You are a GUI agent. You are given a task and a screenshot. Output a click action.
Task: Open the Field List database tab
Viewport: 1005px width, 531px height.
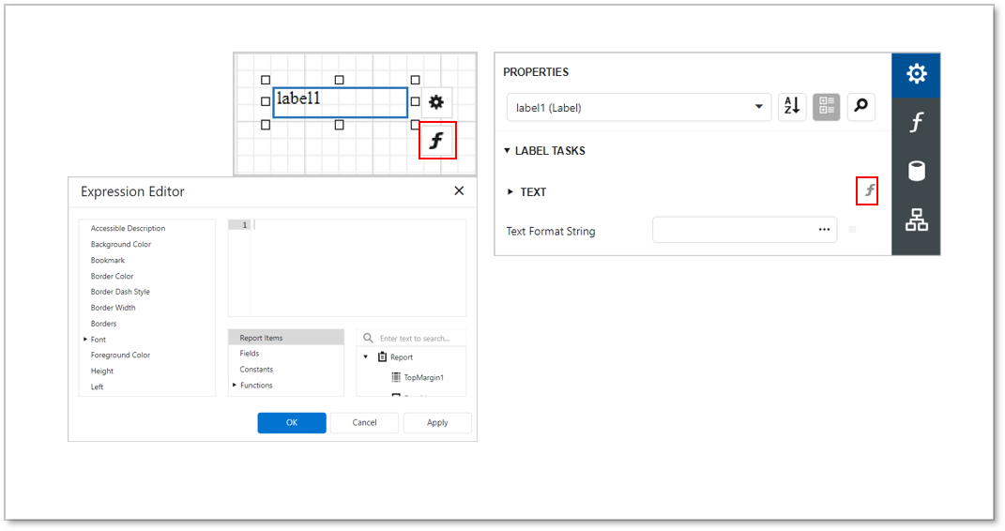click(916, 172)
